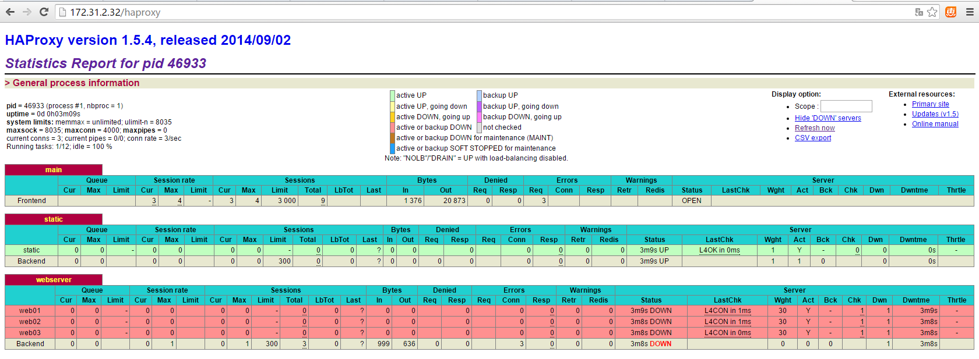979x359 pixels.
Task: Click the active UP green legend swatch
Action: click(x=392, y=95)
